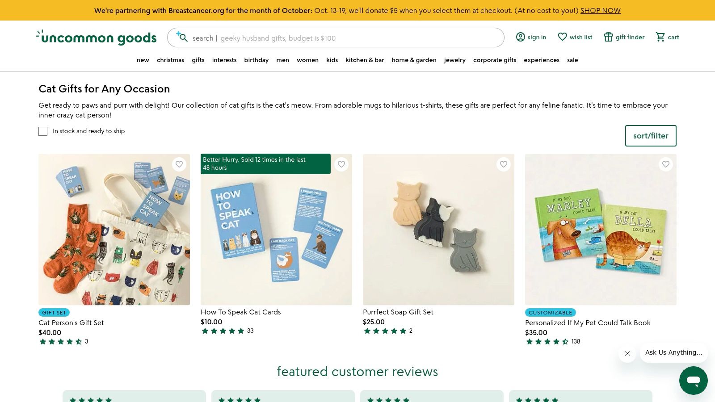
Task: Go to the sale menu
Action: (572, 60)
